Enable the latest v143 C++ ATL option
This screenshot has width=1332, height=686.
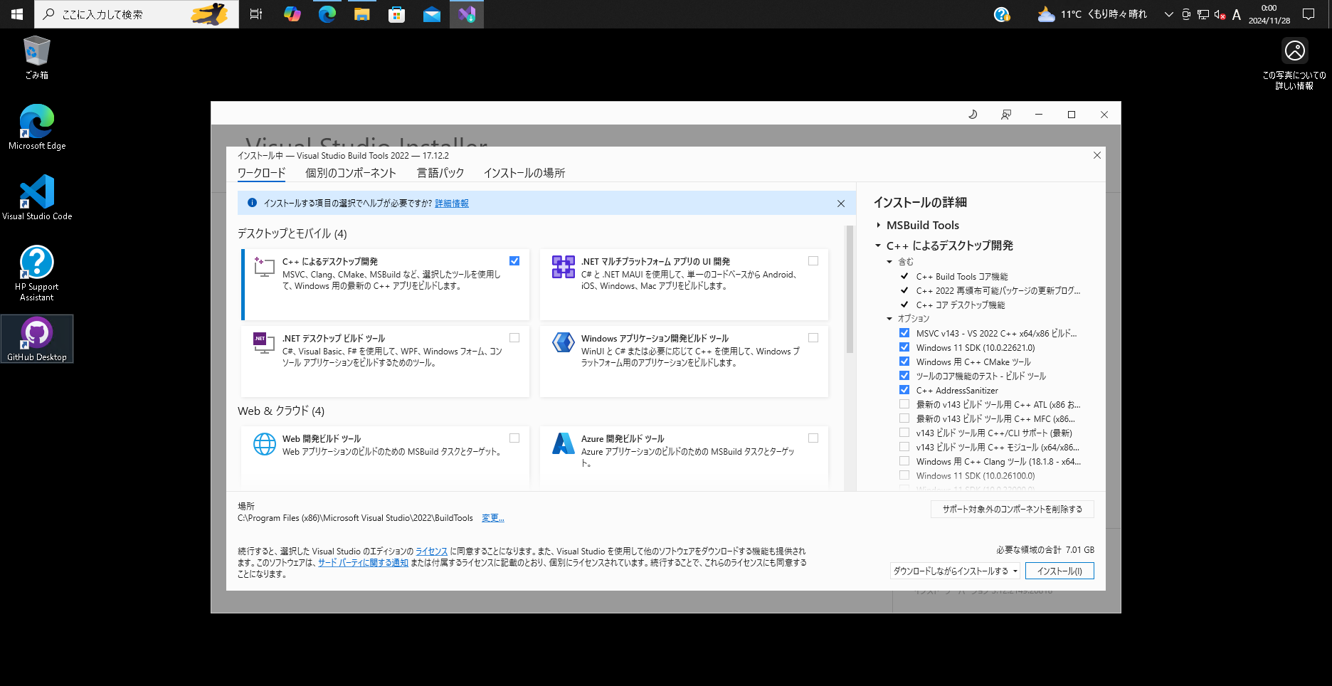(904, 403)
